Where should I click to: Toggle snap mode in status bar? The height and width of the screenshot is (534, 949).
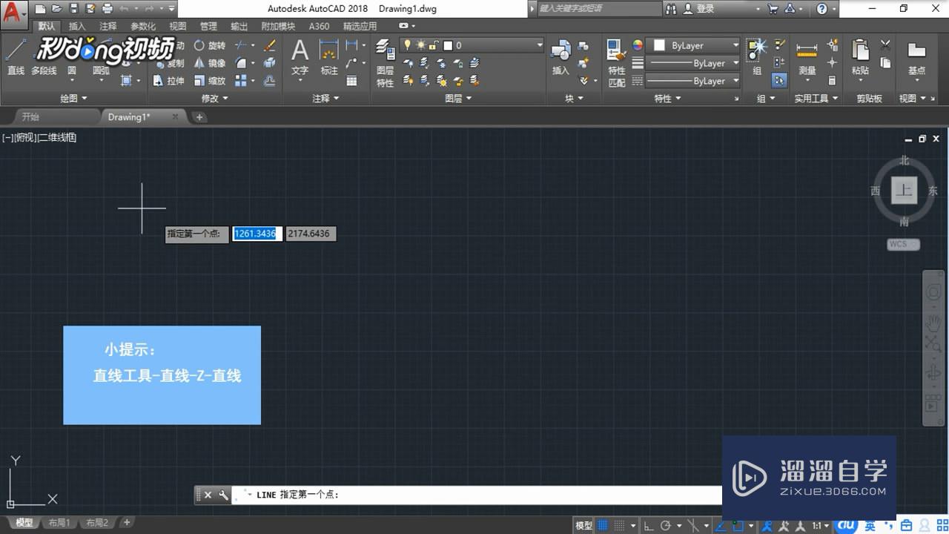coord(621,525)
